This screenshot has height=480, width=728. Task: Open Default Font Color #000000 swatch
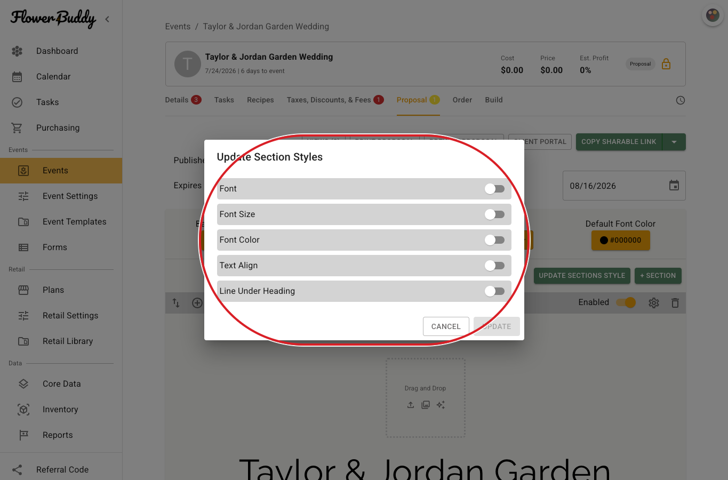coord(620,241)
